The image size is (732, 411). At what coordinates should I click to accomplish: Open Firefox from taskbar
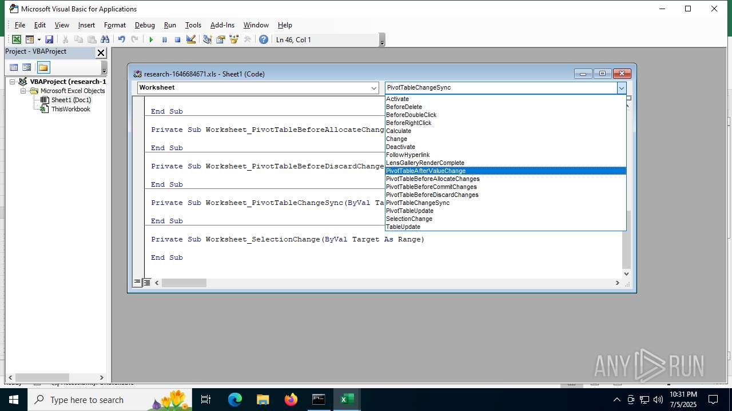[x=291, y=400]
